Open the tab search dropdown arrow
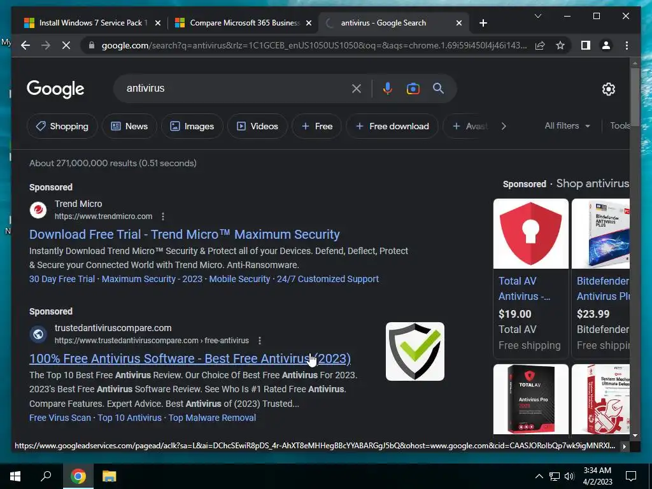This screenshot has height=489, width=652. pos(537,16)
